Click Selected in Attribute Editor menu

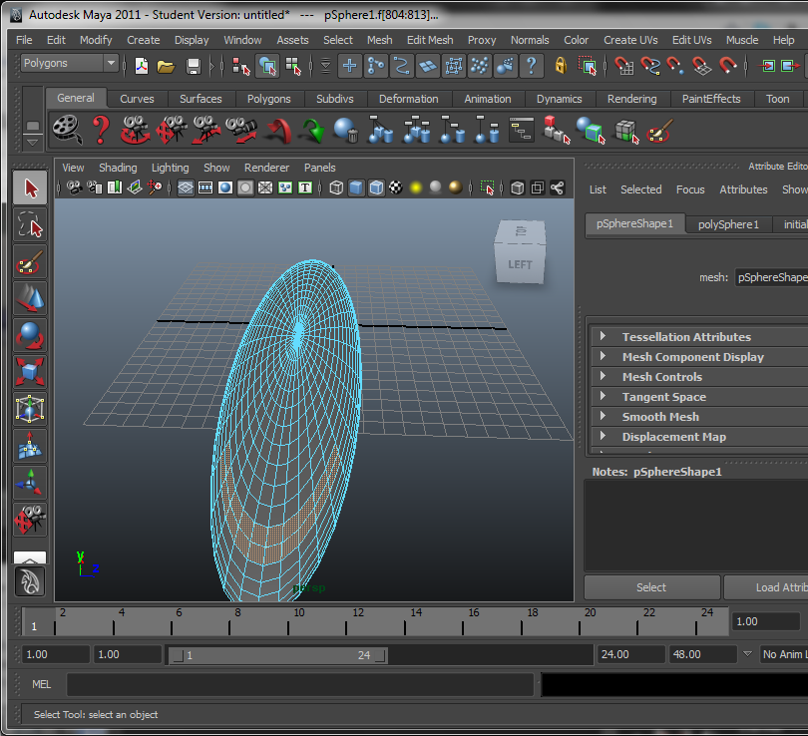coord(640,189)
